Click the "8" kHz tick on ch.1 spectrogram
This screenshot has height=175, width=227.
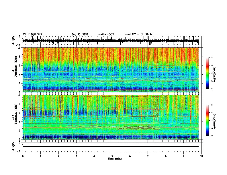coord(20,57)
